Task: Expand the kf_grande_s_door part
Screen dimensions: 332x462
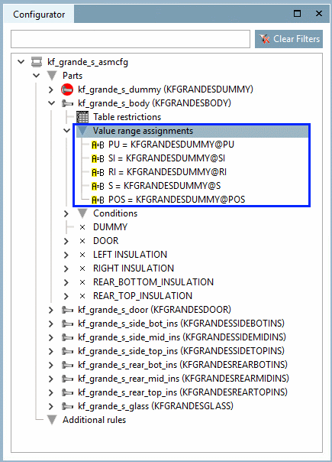Action: (x=51, y=310)
